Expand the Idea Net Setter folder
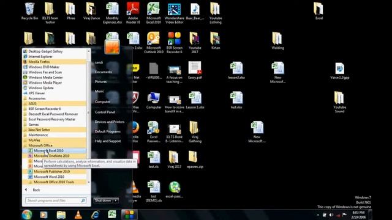 [55, 130]
